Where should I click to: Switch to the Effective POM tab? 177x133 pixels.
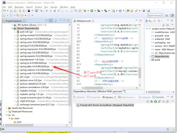(105, 91)
